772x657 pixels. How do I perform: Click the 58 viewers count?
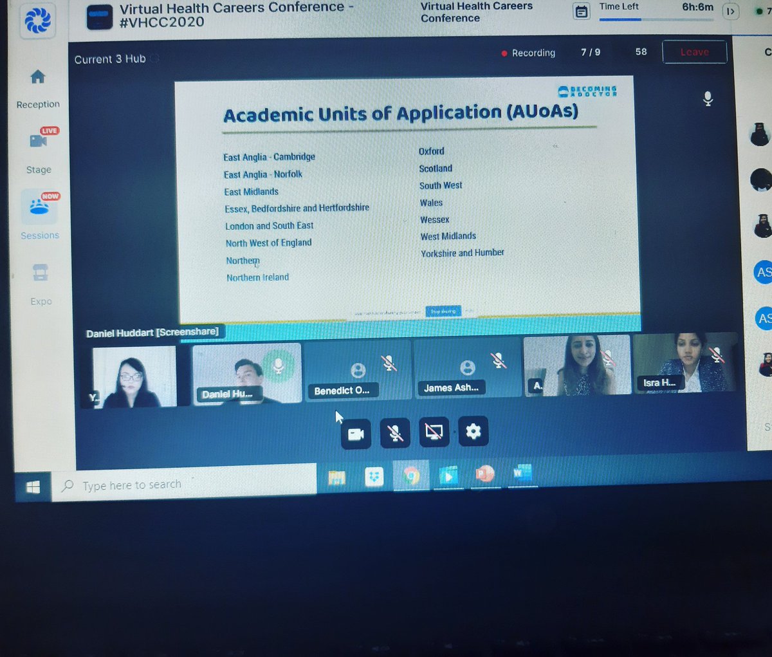tap(641, 51)
